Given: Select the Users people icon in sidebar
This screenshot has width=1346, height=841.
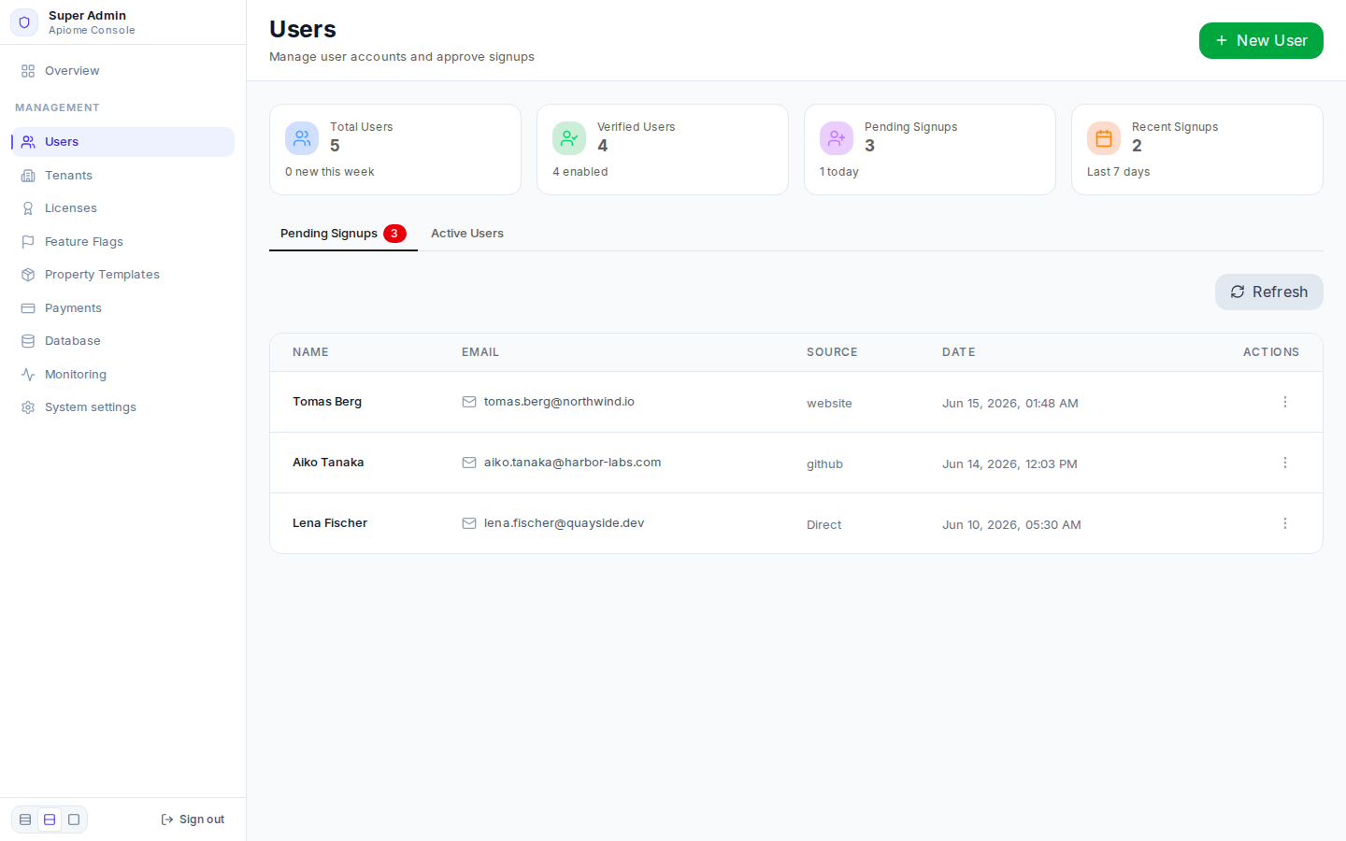Looking at the screenshot, I should (28, 142).
